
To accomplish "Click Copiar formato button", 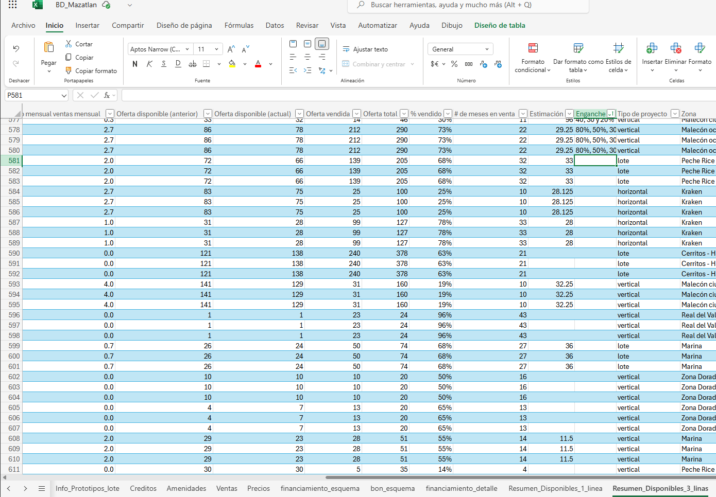I will (91, 71).
